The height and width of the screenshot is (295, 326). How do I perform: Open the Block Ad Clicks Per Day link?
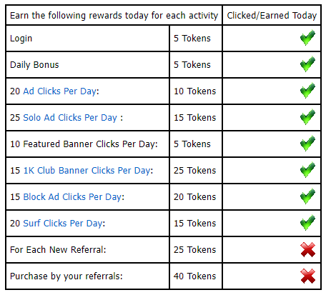click(x=72, y=197)
